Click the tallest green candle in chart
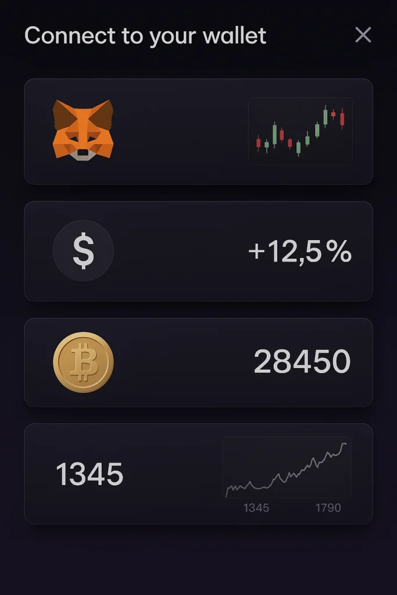This screenshot has width=397, height=595. pos(274,134)
